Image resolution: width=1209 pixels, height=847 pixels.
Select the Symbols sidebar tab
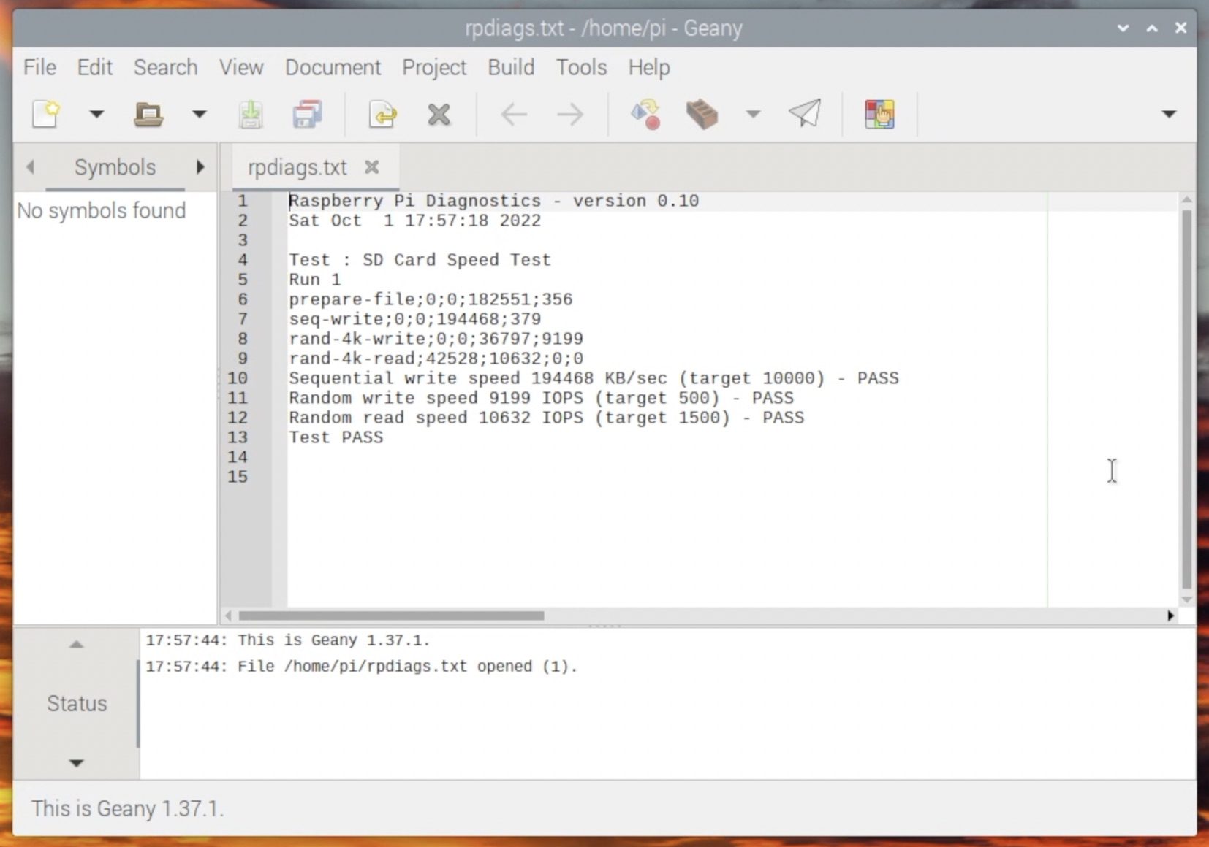115,167
